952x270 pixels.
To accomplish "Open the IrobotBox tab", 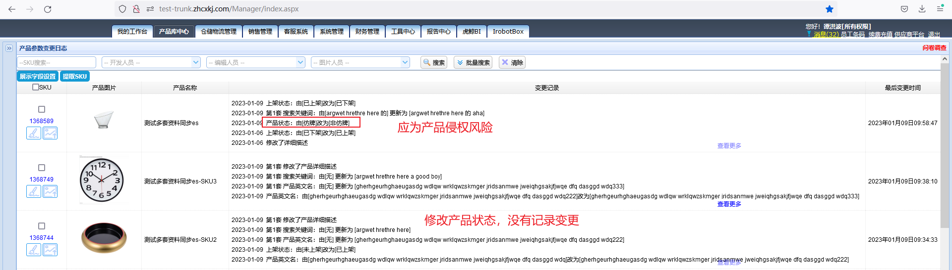I will [508, 32].
